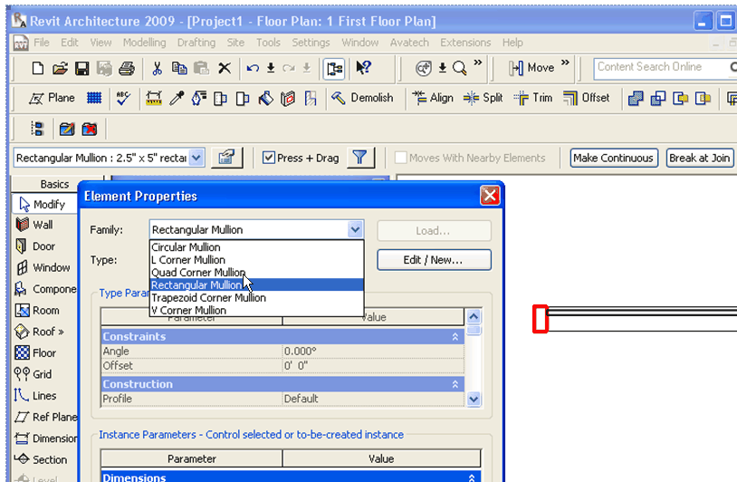Click the Offset value 0' 0" cell
The height and width of the screenshot is (482, 737).
[373, 366]
